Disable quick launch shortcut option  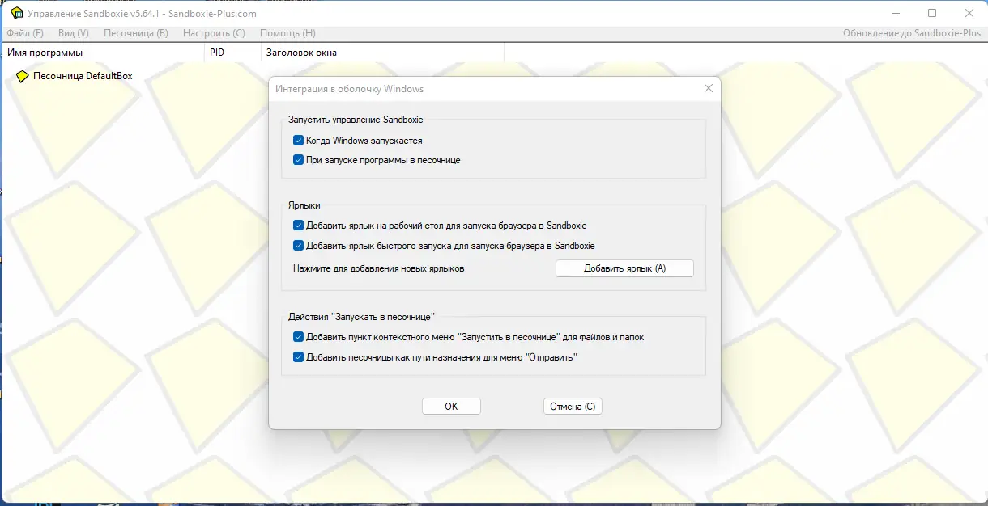[299, 245]
